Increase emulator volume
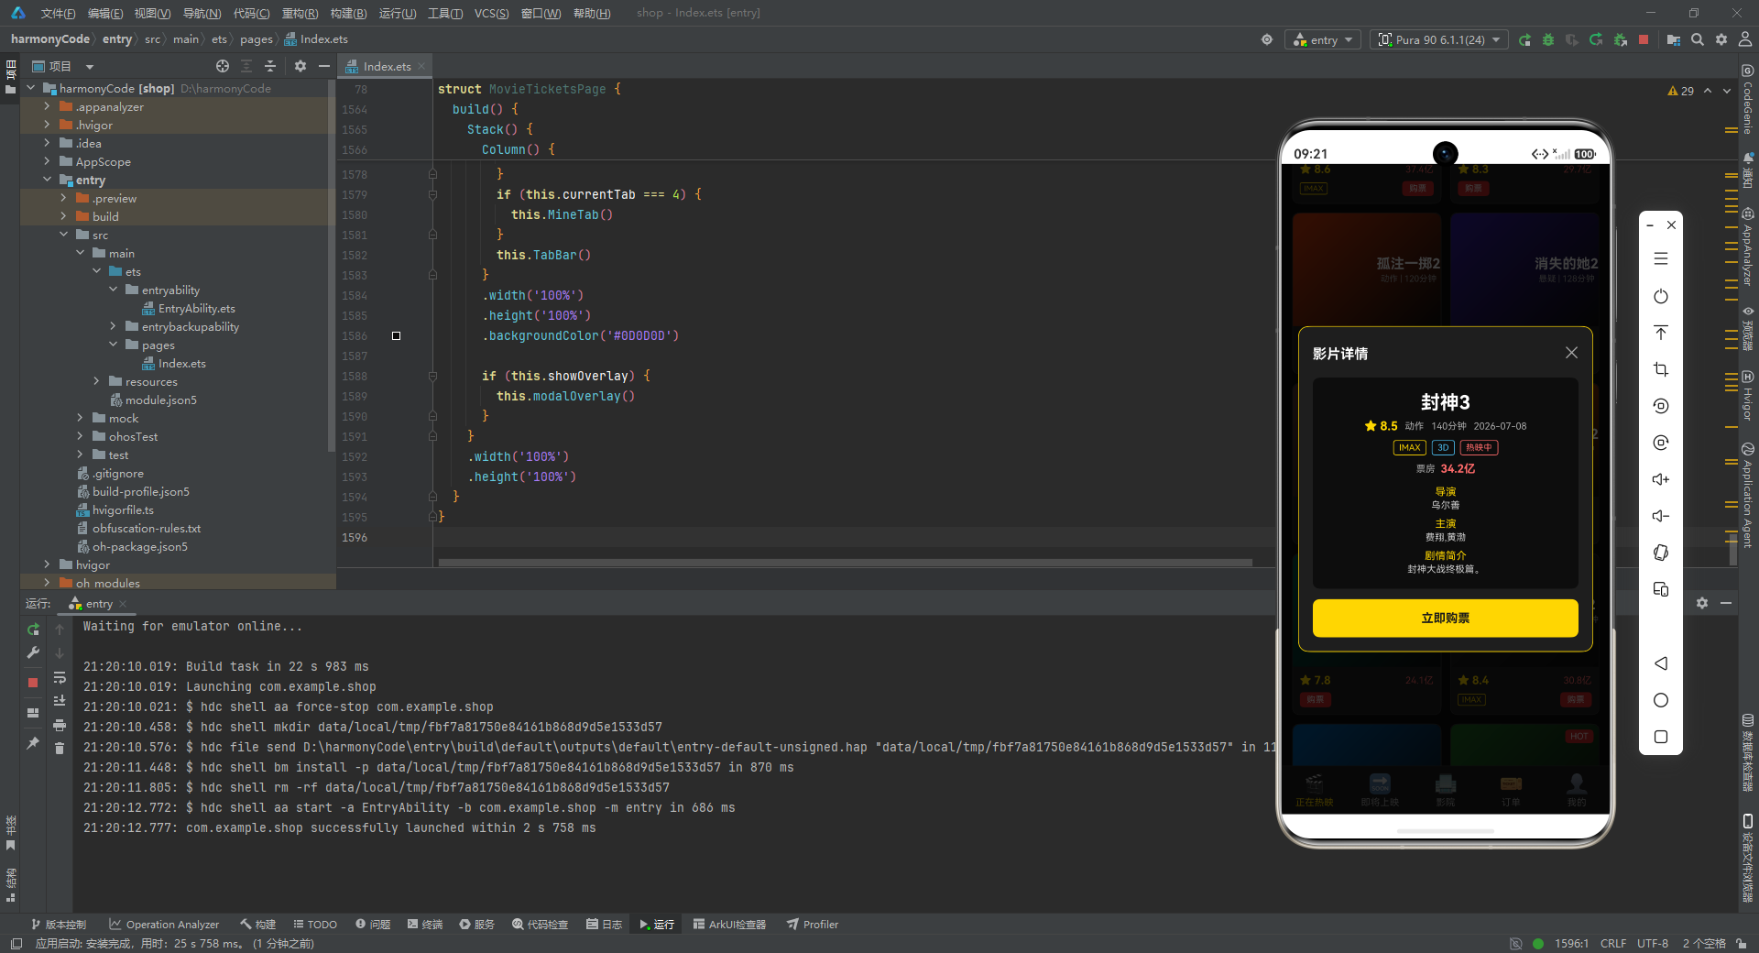Screen dimensions: 1759x953 1661,480
